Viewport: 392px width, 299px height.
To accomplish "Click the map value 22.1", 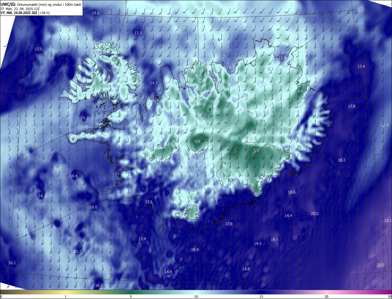I will pos(388,221).
